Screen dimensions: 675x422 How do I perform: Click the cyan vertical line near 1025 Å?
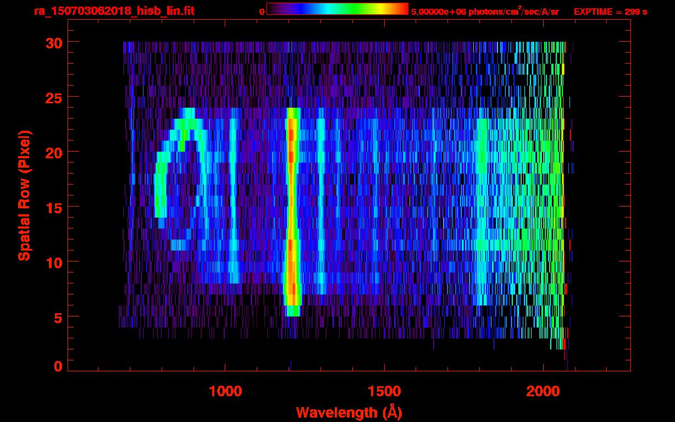click(x=234, y=209)
